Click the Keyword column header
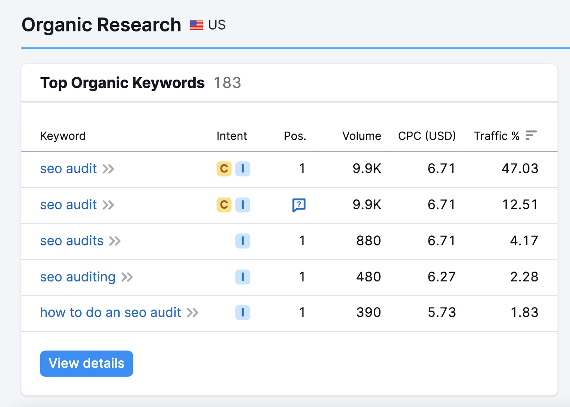Image resolution: width=570 pixels, height=407 pixels. pyautogui.click(x=63, y=136)
